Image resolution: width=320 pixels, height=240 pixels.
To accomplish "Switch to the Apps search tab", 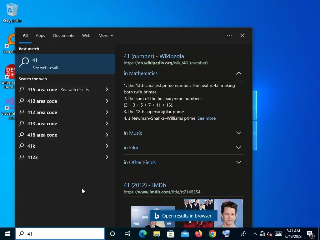I will (40, 36).
